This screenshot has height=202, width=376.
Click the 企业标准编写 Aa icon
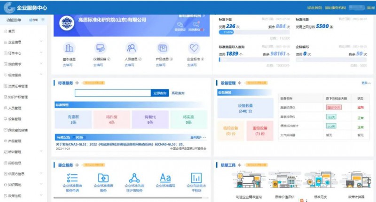click(165, 178)
